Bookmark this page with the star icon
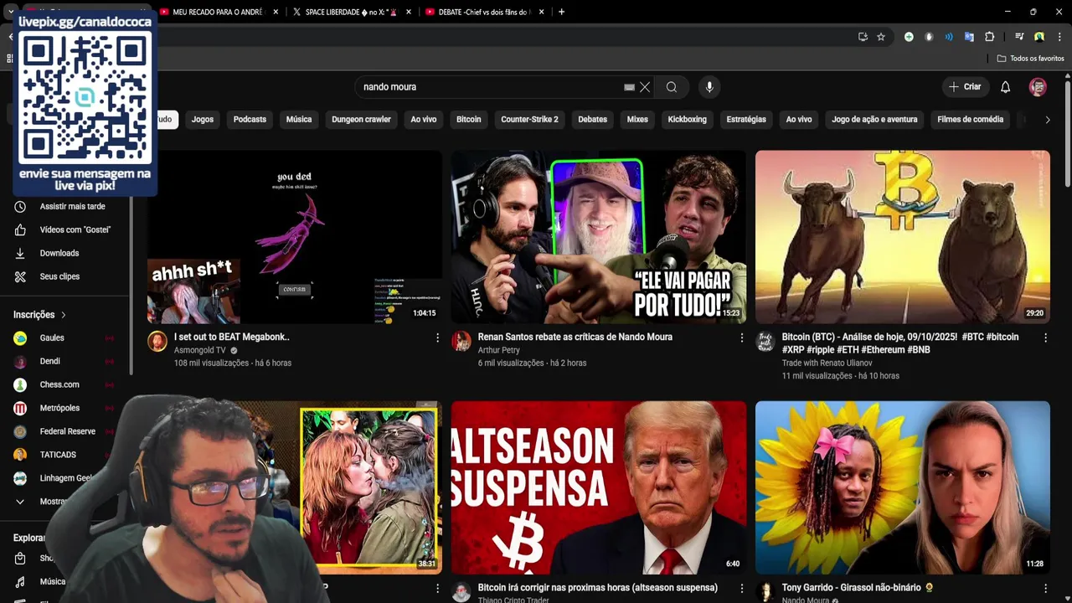 (881, 37)
